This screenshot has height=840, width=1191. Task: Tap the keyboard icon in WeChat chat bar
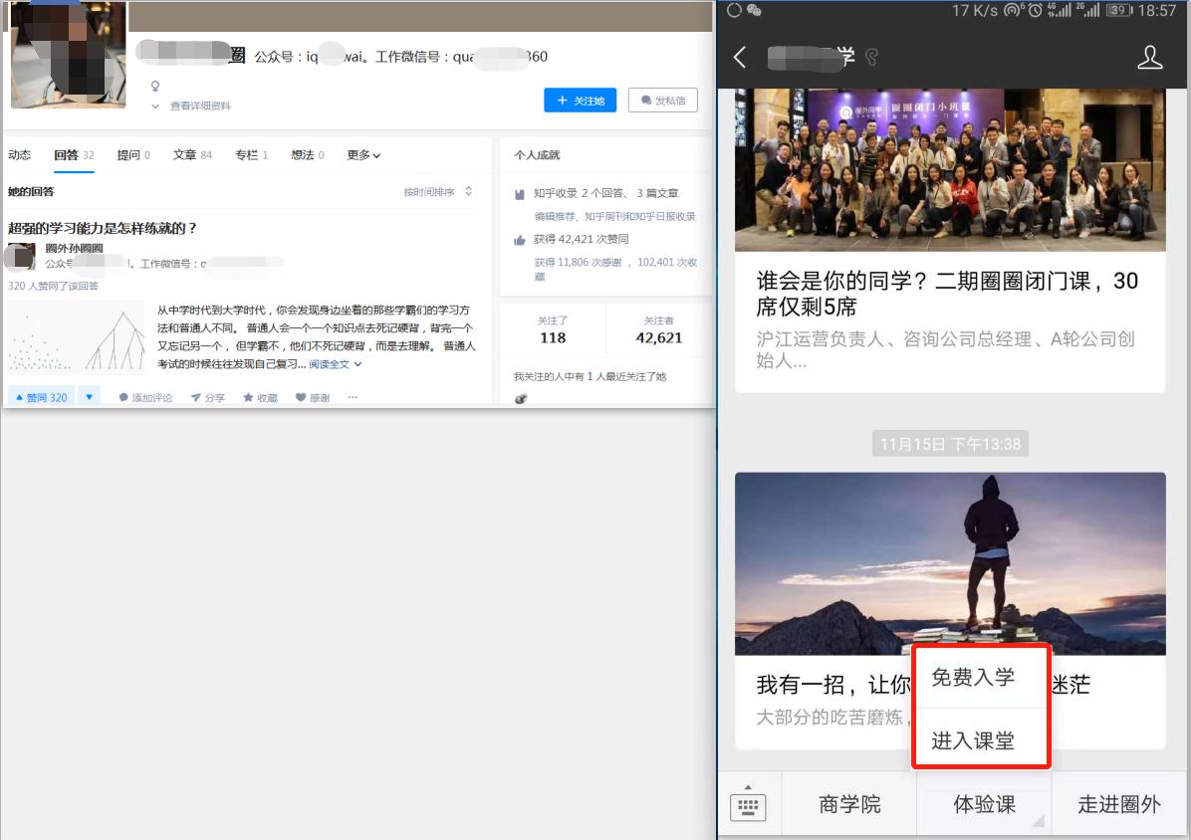pyautogui.click(x=749, y=804)
